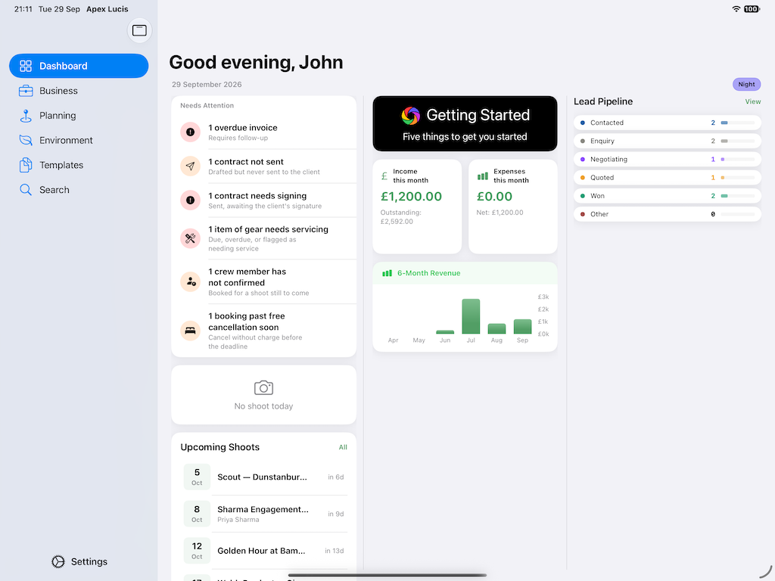Click the crew member not confirmed icon

tap(190, 281)
